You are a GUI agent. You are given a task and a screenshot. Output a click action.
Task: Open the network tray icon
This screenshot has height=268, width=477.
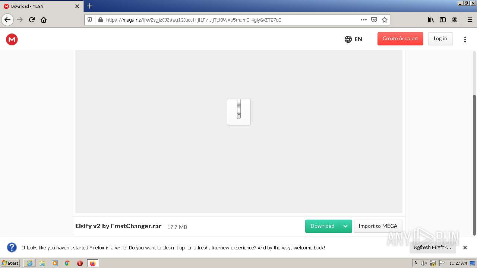[433, 264]
